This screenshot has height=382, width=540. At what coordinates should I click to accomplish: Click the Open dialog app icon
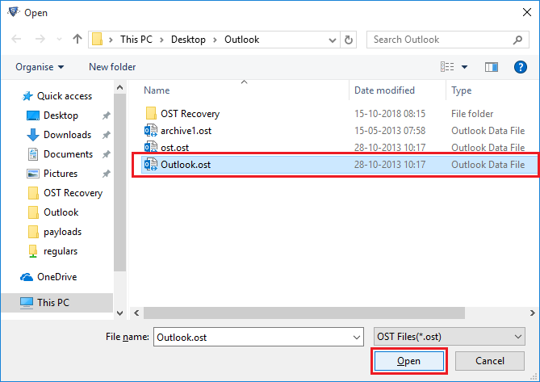tap(14, 12)
